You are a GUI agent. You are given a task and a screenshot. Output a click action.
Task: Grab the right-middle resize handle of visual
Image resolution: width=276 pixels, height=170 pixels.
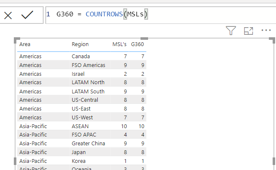point(274,161)
